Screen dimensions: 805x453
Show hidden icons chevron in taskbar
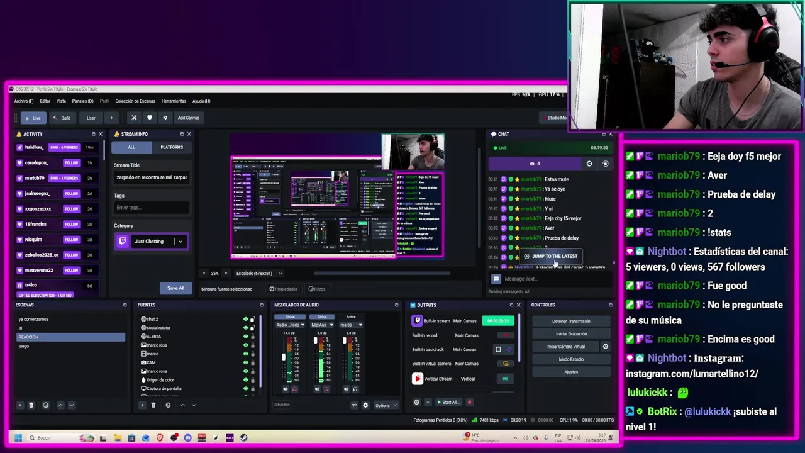click(x=516, y=438)
